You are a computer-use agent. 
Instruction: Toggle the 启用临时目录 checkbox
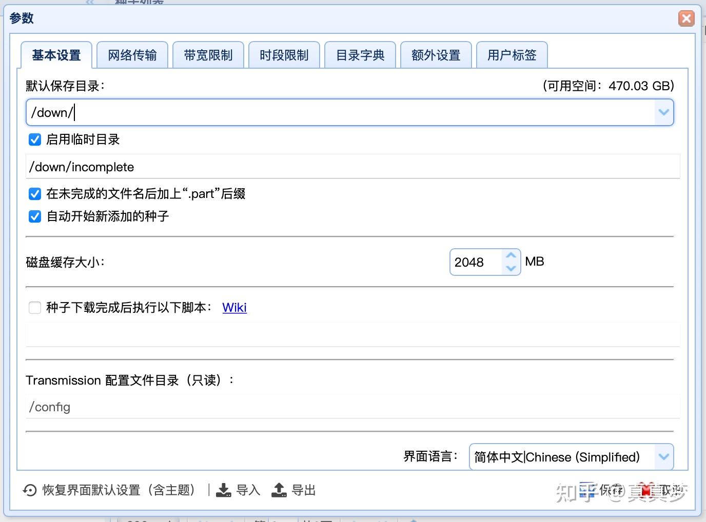tap(35, 139)
